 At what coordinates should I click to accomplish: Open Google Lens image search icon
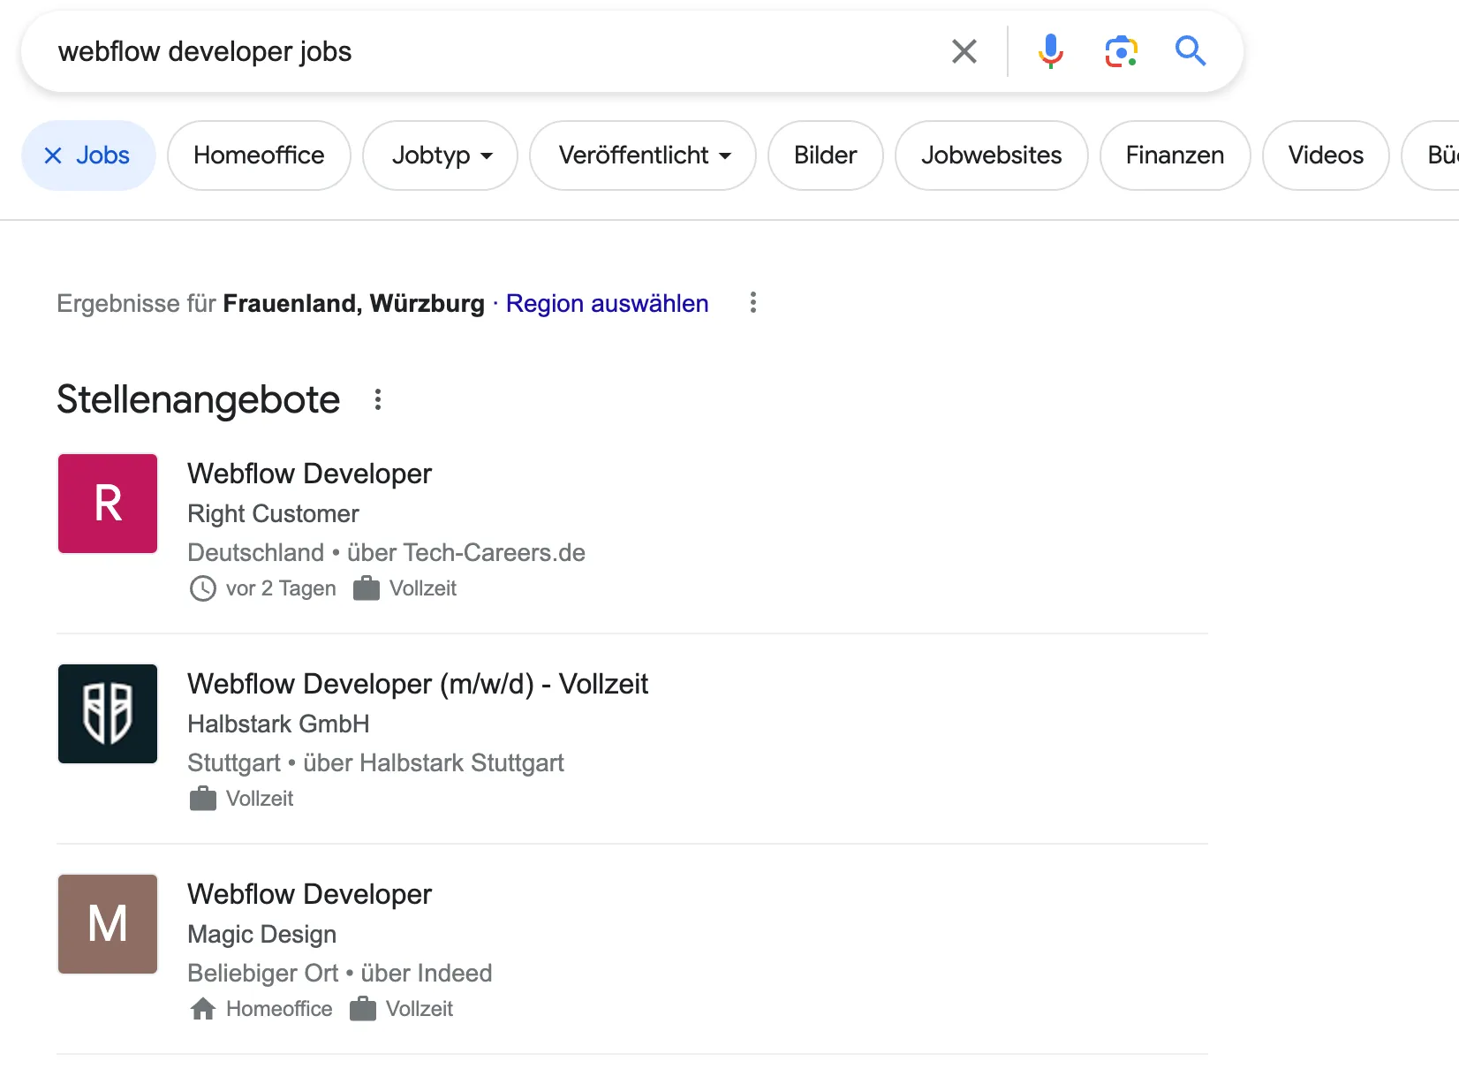tap(1121, 51)
